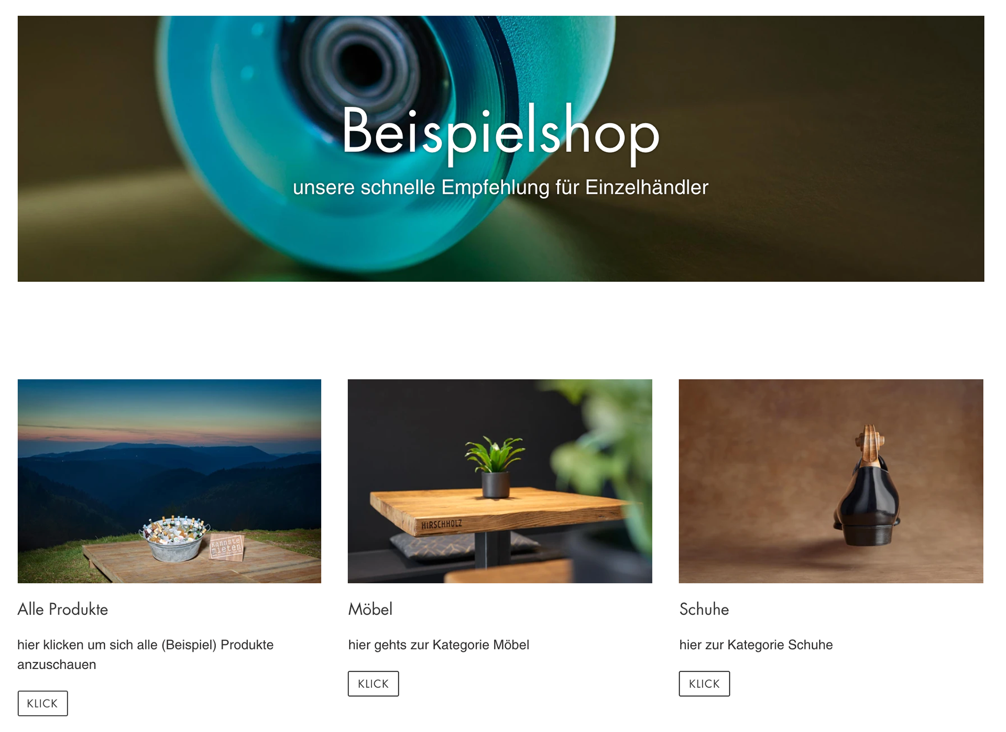
Task: Click the black leather shoe image
Action: click(867, 487)
